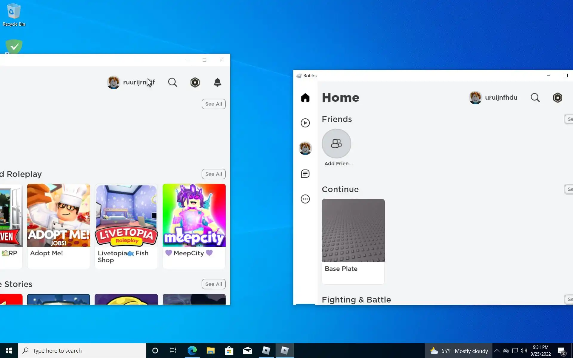Click search magnifier in left Roblox window

coord(172,82)
